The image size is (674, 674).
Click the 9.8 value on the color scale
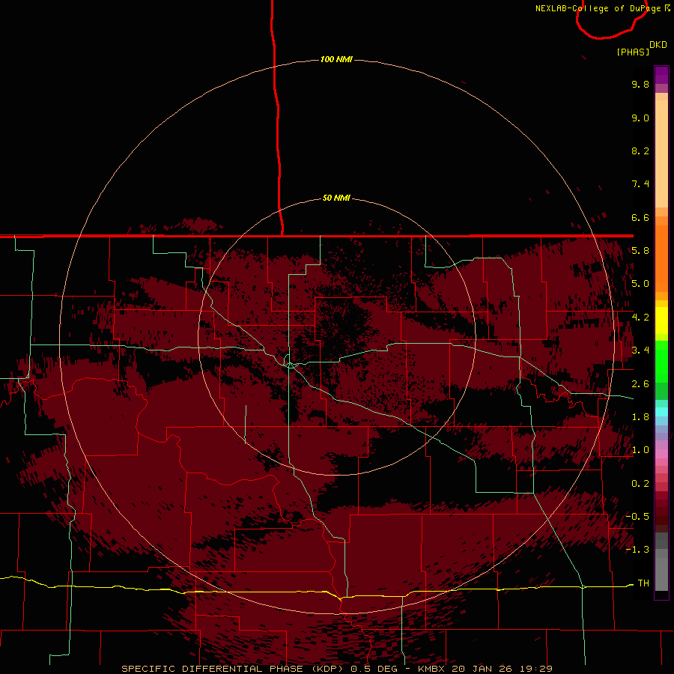click(x=640, y=84)
